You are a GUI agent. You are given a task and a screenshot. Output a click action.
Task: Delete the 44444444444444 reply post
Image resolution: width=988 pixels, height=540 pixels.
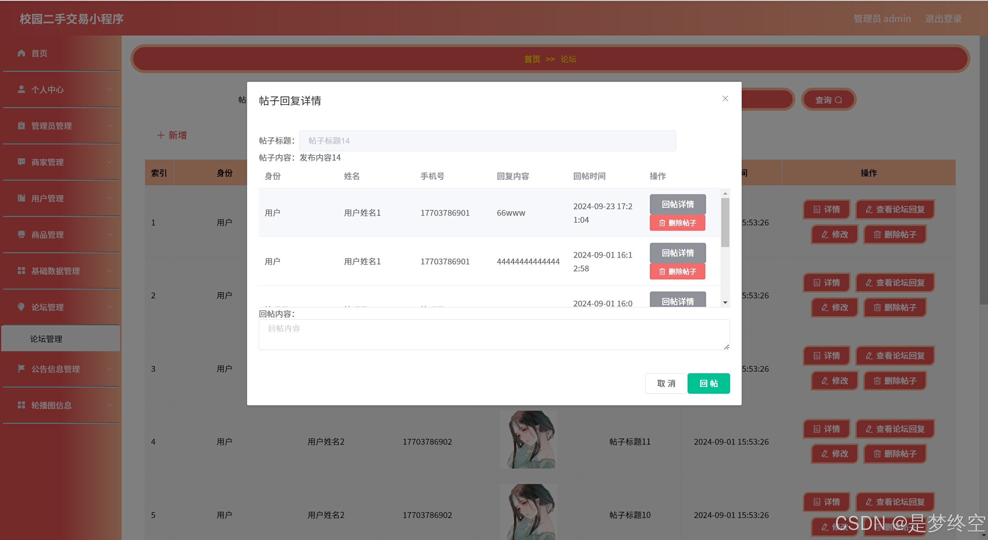[678, 271]
